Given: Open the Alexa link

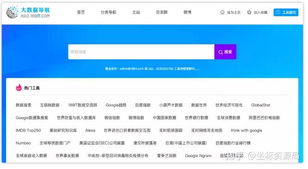Looking at the screenshot, I should (90, 130).
